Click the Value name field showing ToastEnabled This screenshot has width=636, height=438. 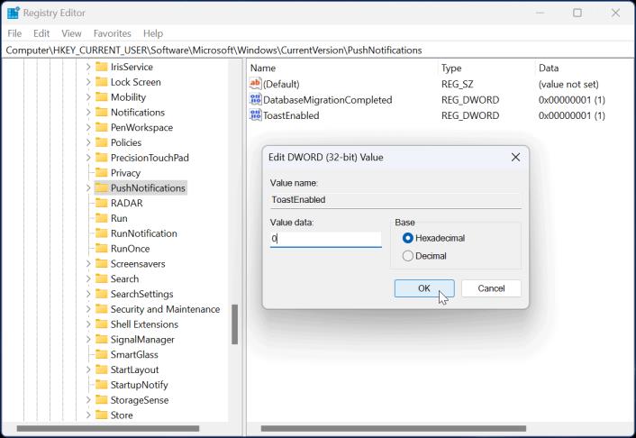pos(395,200)
